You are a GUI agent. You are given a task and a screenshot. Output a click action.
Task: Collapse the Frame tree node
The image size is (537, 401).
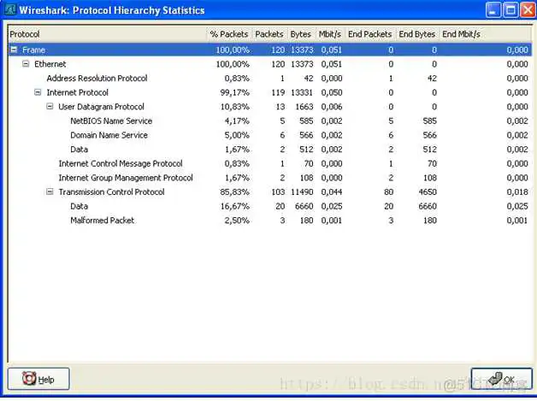[x=14, y=50]
